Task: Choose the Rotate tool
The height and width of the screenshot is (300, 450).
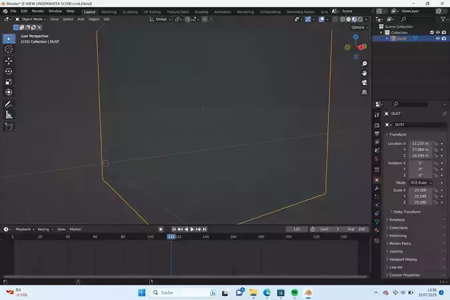Action: tap(9, 71)
